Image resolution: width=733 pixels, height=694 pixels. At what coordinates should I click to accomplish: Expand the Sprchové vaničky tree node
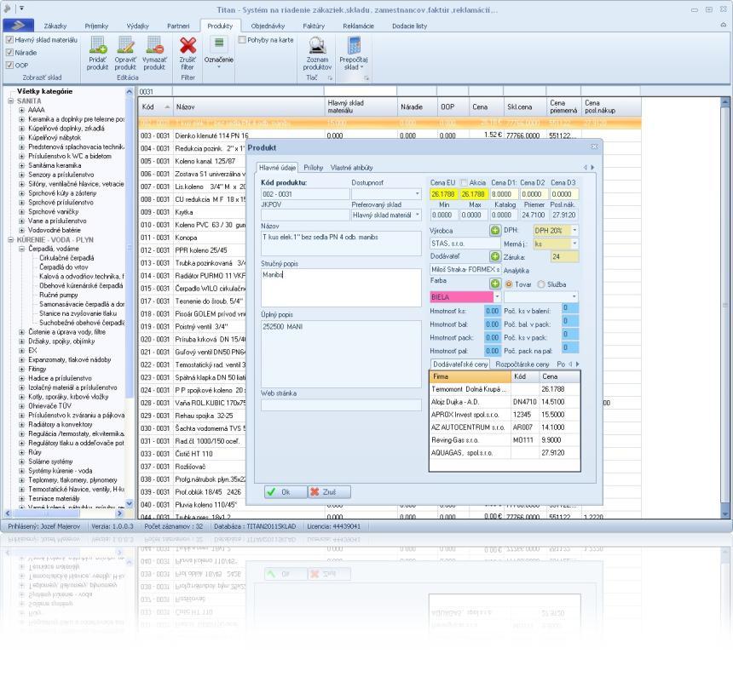(21, 211)
